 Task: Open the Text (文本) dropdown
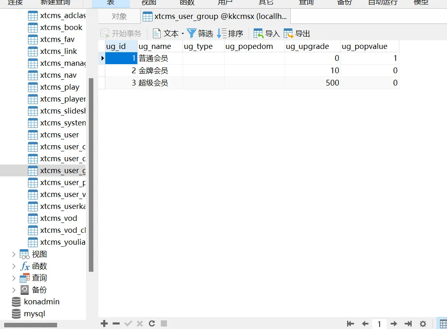(x=168, y=33)
